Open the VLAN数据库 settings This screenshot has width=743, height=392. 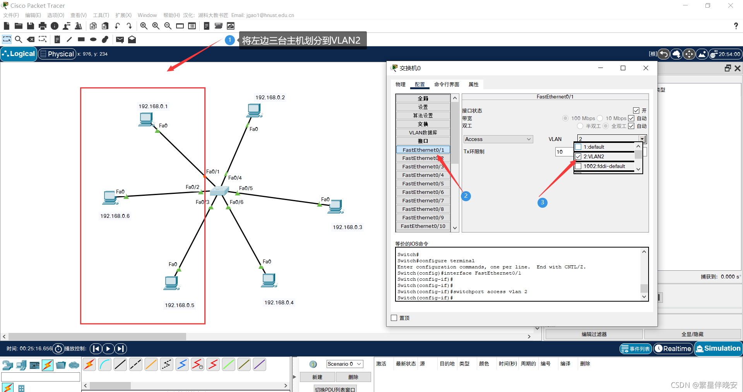423,132
